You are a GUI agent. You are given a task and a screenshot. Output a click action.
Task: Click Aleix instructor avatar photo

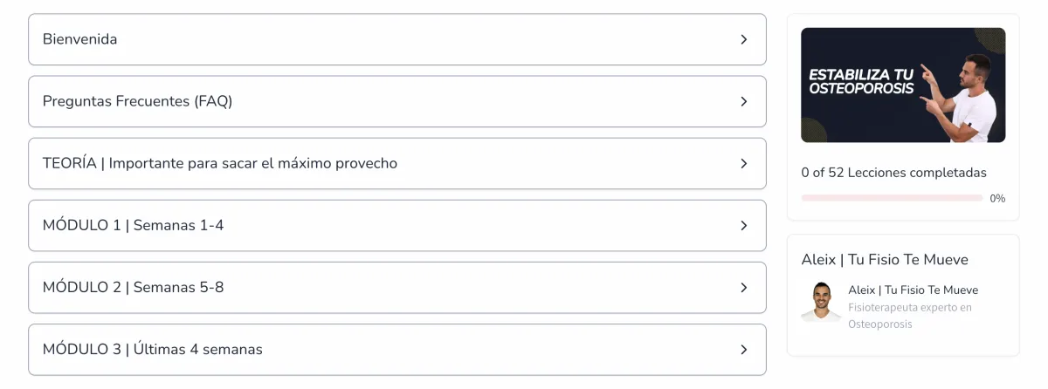coord(820,301)
